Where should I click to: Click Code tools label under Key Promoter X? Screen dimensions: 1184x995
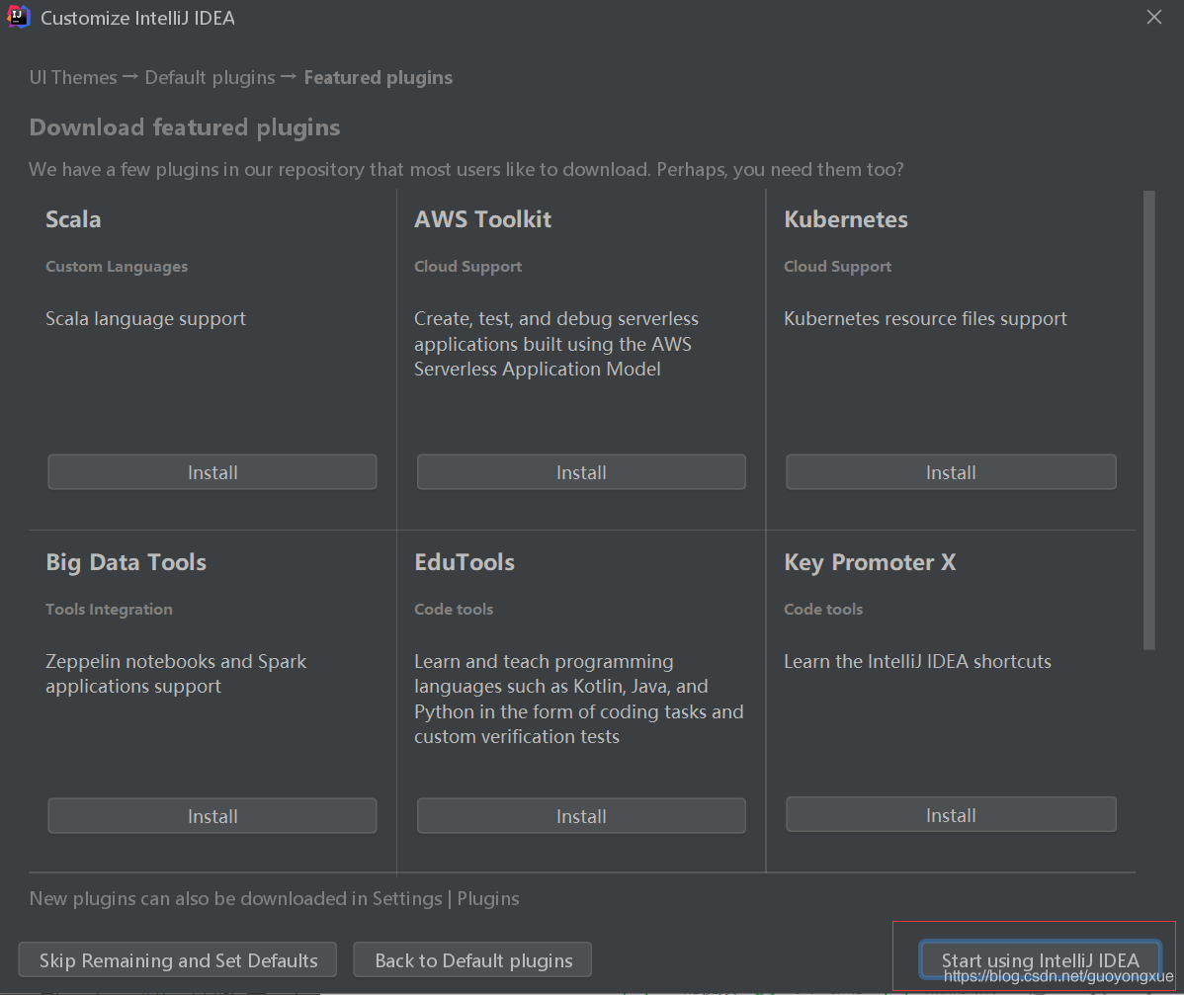click(x=823, y=610)
